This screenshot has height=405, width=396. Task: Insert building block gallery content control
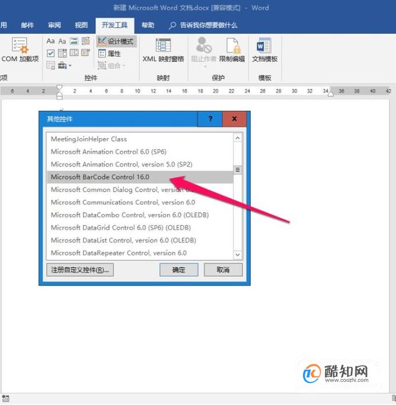tap(85, 41)
